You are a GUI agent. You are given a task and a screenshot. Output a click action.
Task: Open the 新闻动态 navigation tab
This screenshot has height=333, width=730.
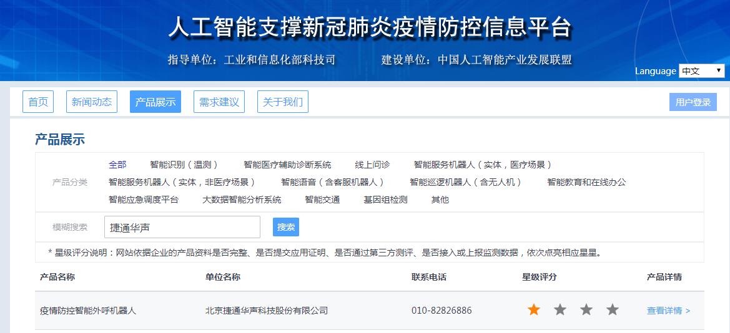(x=92, y=102)
